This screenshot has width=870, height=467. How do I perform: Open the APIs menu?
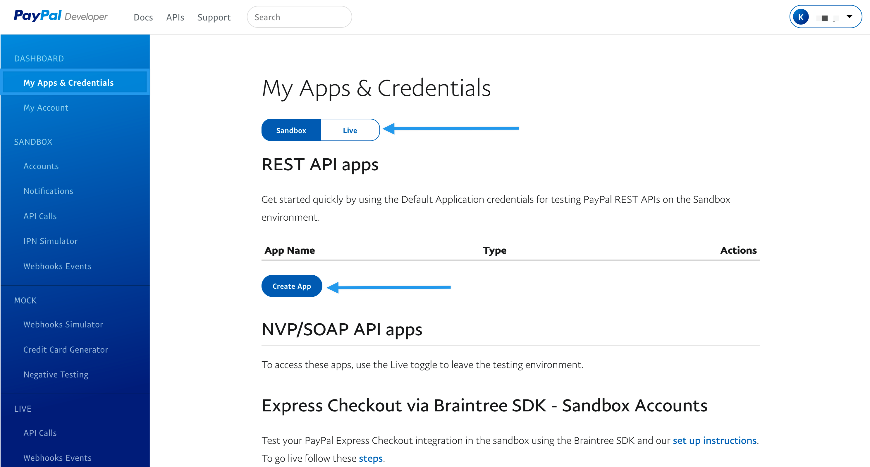pos(175,17)
